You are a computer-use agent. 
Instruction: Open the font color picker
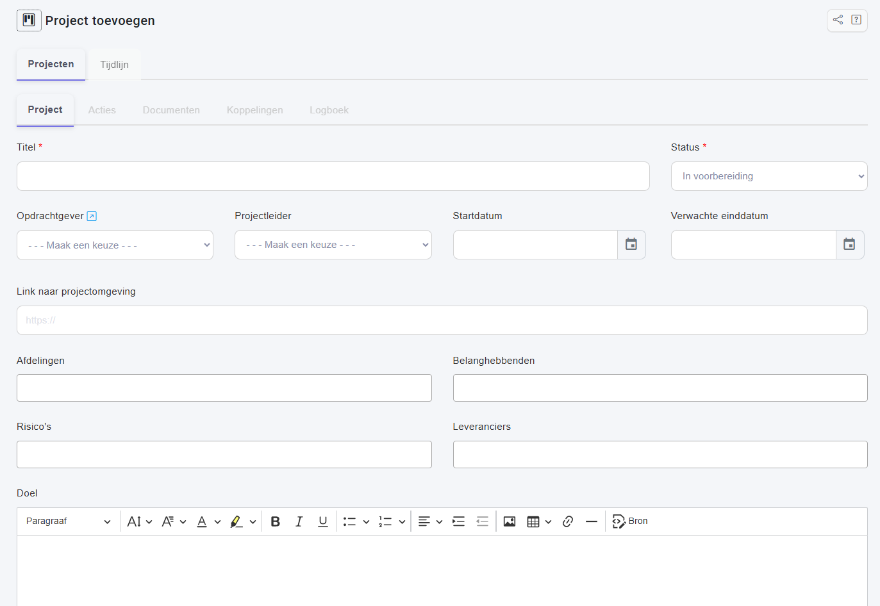(x=209, y=521)
